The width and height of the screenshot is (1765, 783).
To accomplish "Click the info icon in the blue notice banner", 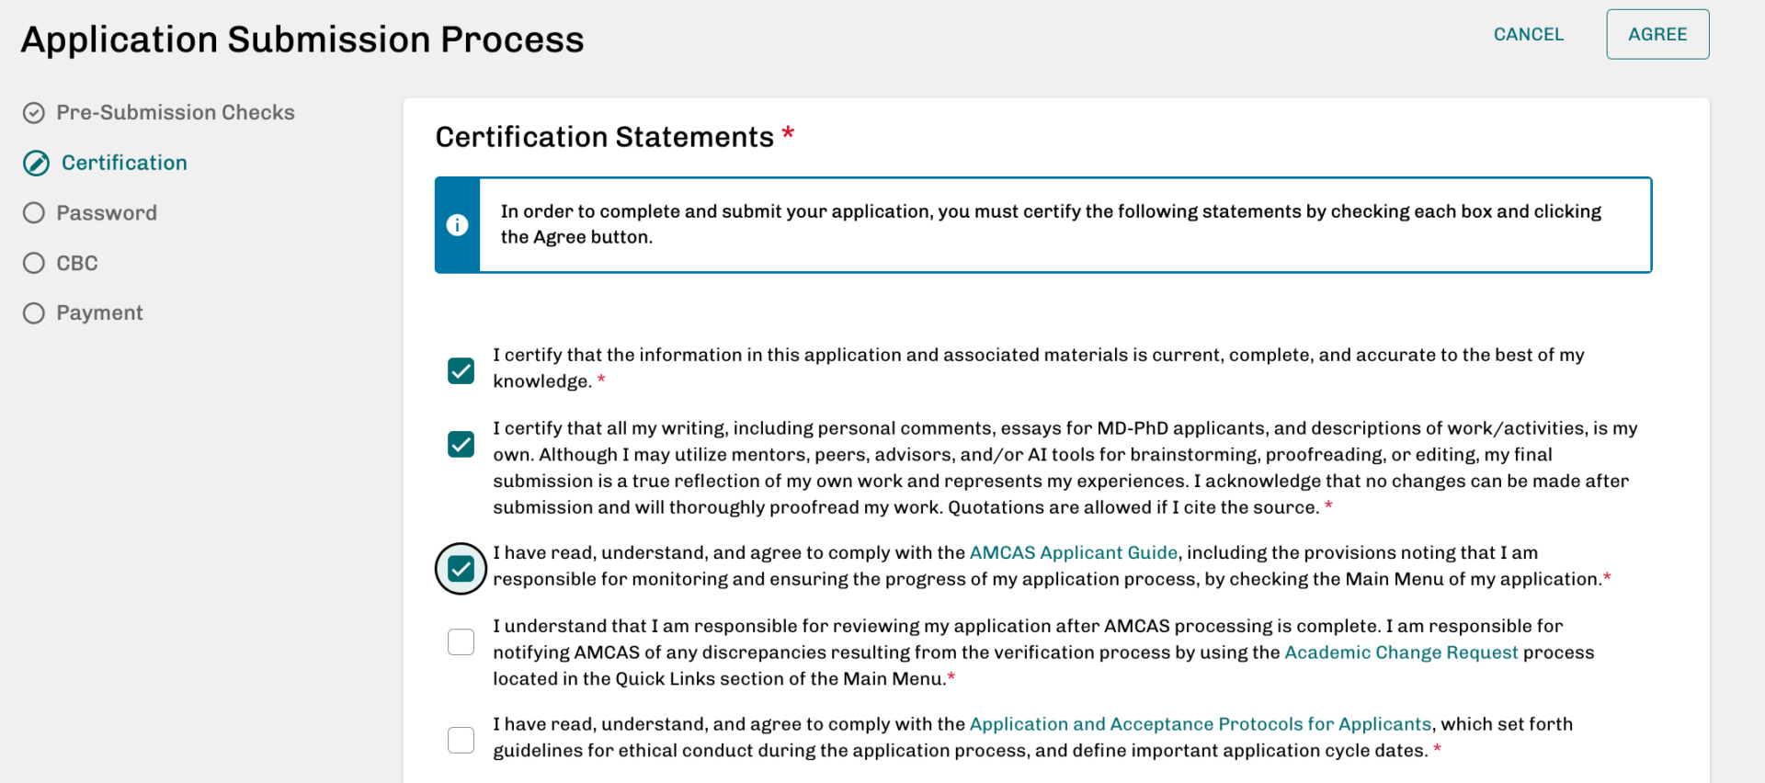I will click(457, 224).
